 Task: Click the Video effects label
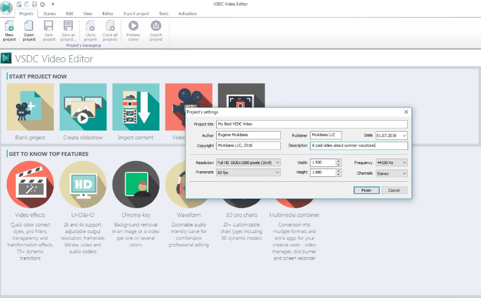click(30, 215)
